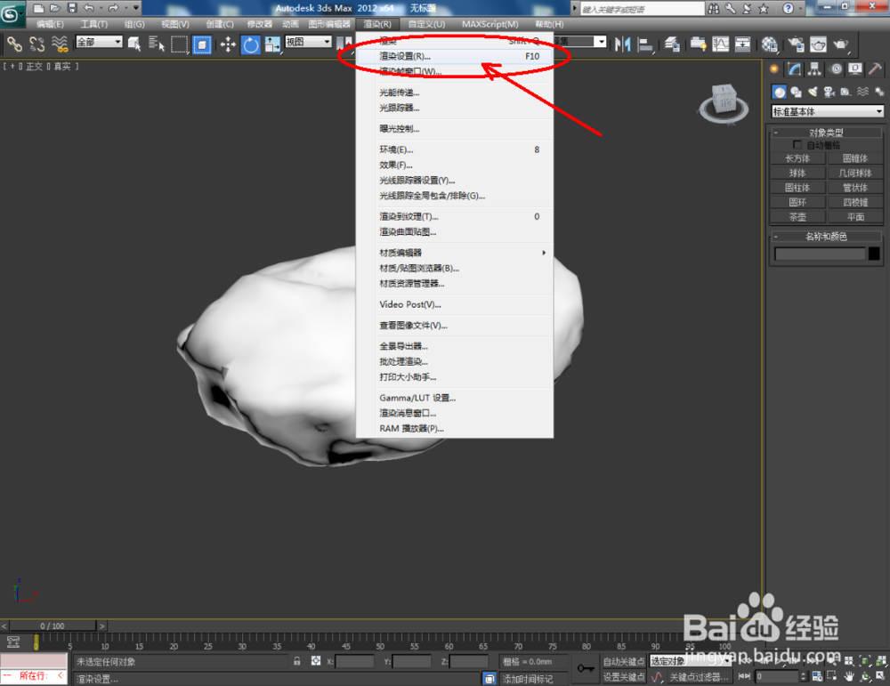Open Schematic View toolbar icon
The image size is (890, 686).
[742, 44]
